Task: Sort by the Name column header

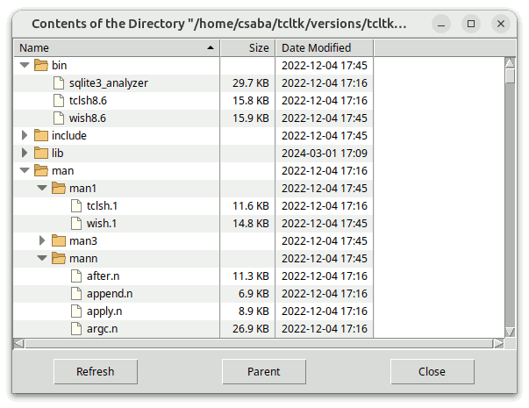Action: [x=116, y=47]
